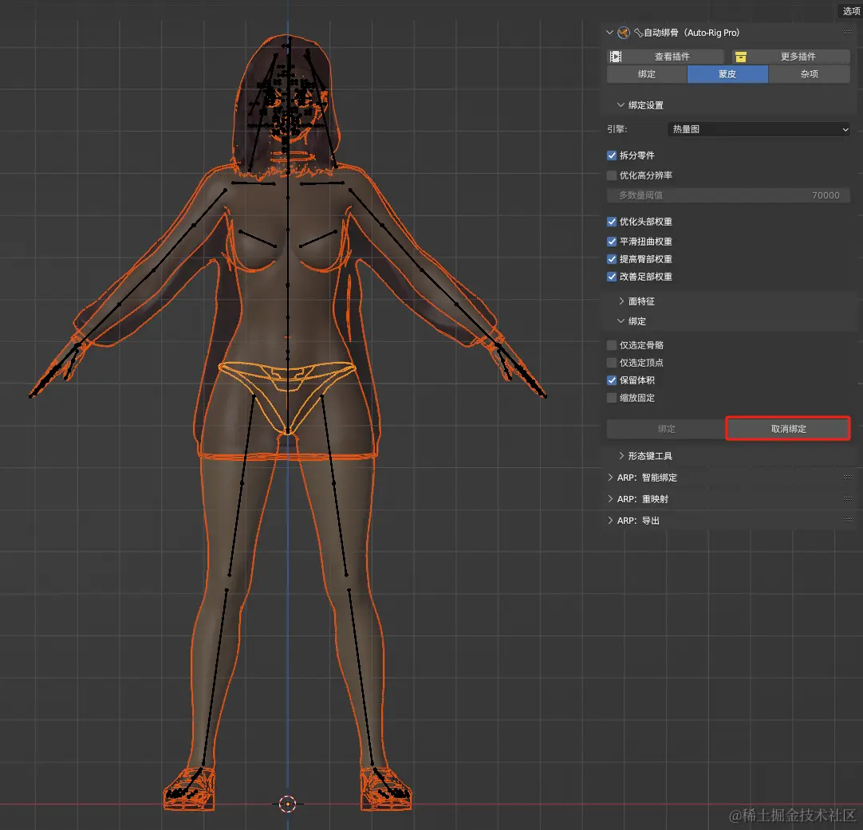Switch to the 杂项 tab
Image resolution: width=863 pixels, height=830 pixels.
809,74
